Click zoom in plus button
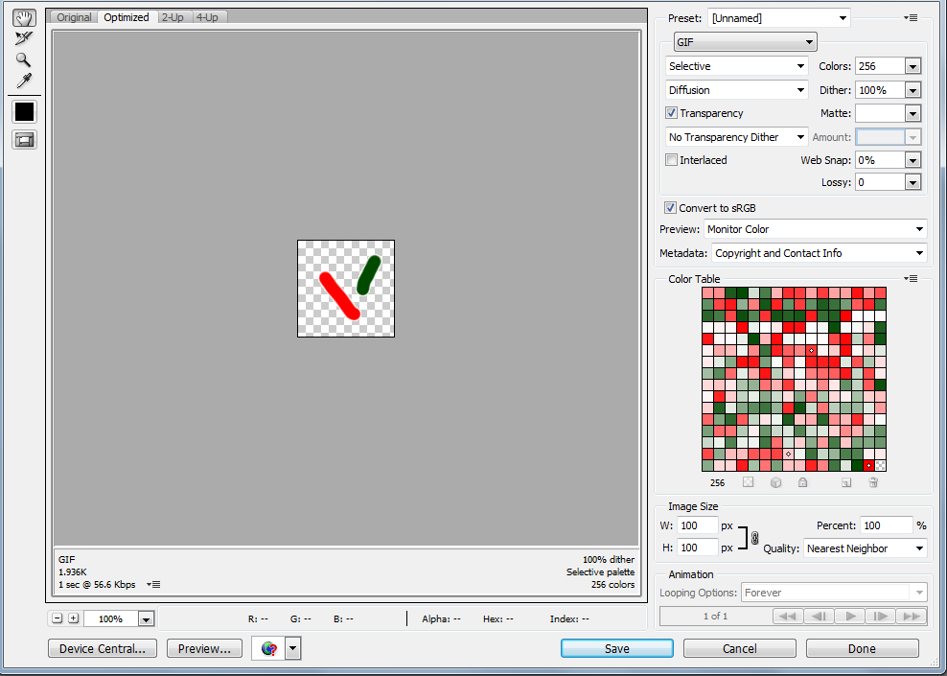The width and height of the screenshot is (947, 676). coord(73,618)
